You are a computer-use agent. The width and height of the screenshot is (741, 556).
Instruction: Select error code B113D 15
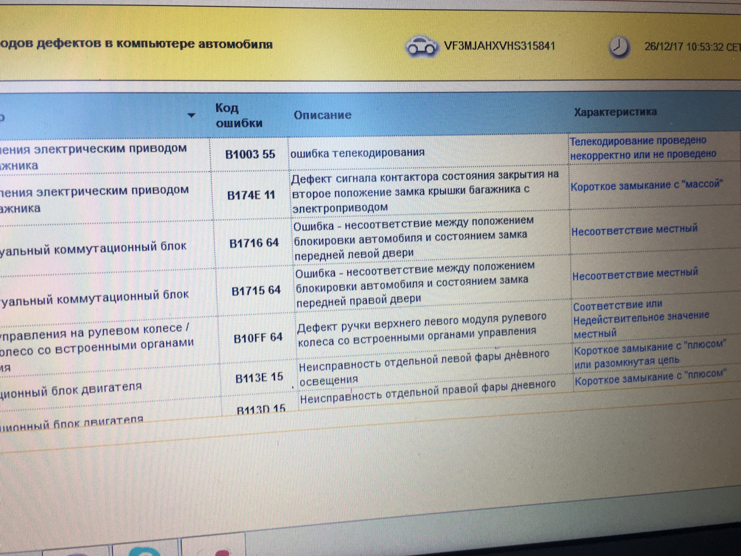click(x=261, y=409)
